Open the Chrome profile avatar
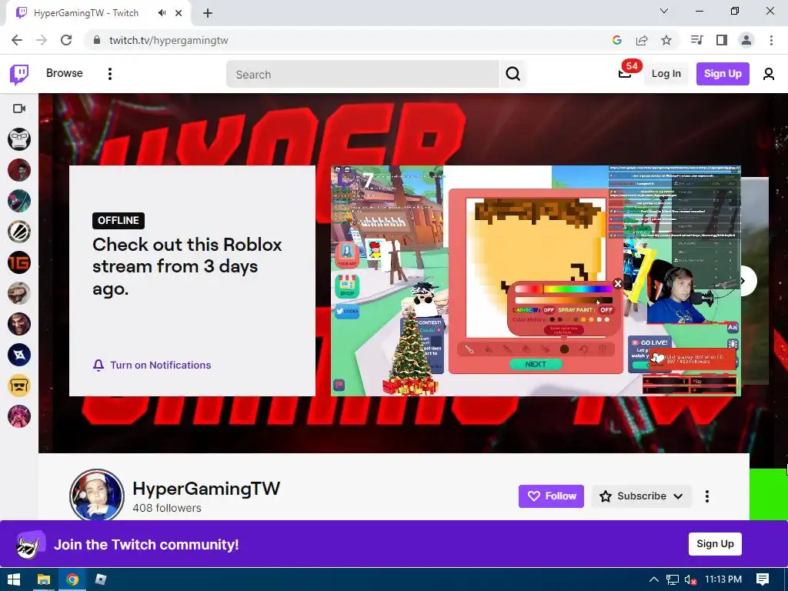Screen dimensions: 788x591 pos(746,40)
